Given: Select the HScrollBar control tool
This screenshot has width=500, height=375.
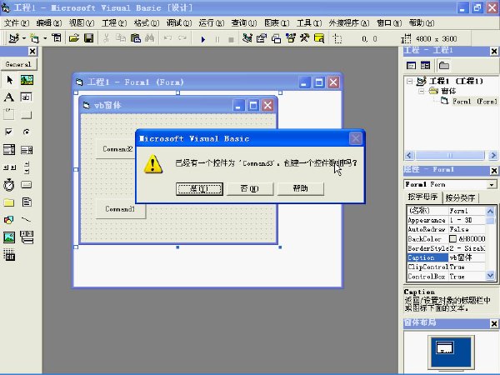Looking at the screenshot, I should click(x=9, y=167).
